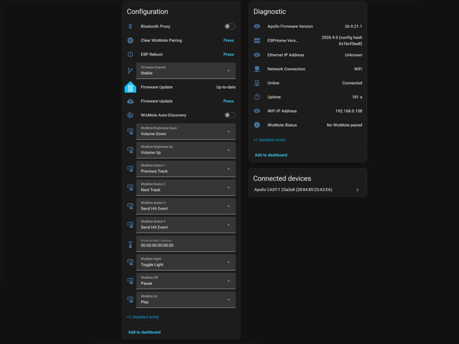This screenshot has height=344, width=459.
Task: Click the icon beside WizMote Button 1
Action: point(130,169)
